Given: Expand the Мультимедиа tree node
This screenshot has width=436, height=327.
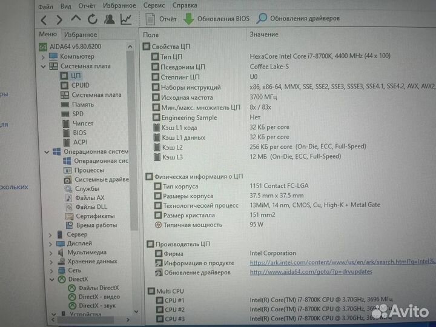Looking at the screenshot, I should [51, 253].
